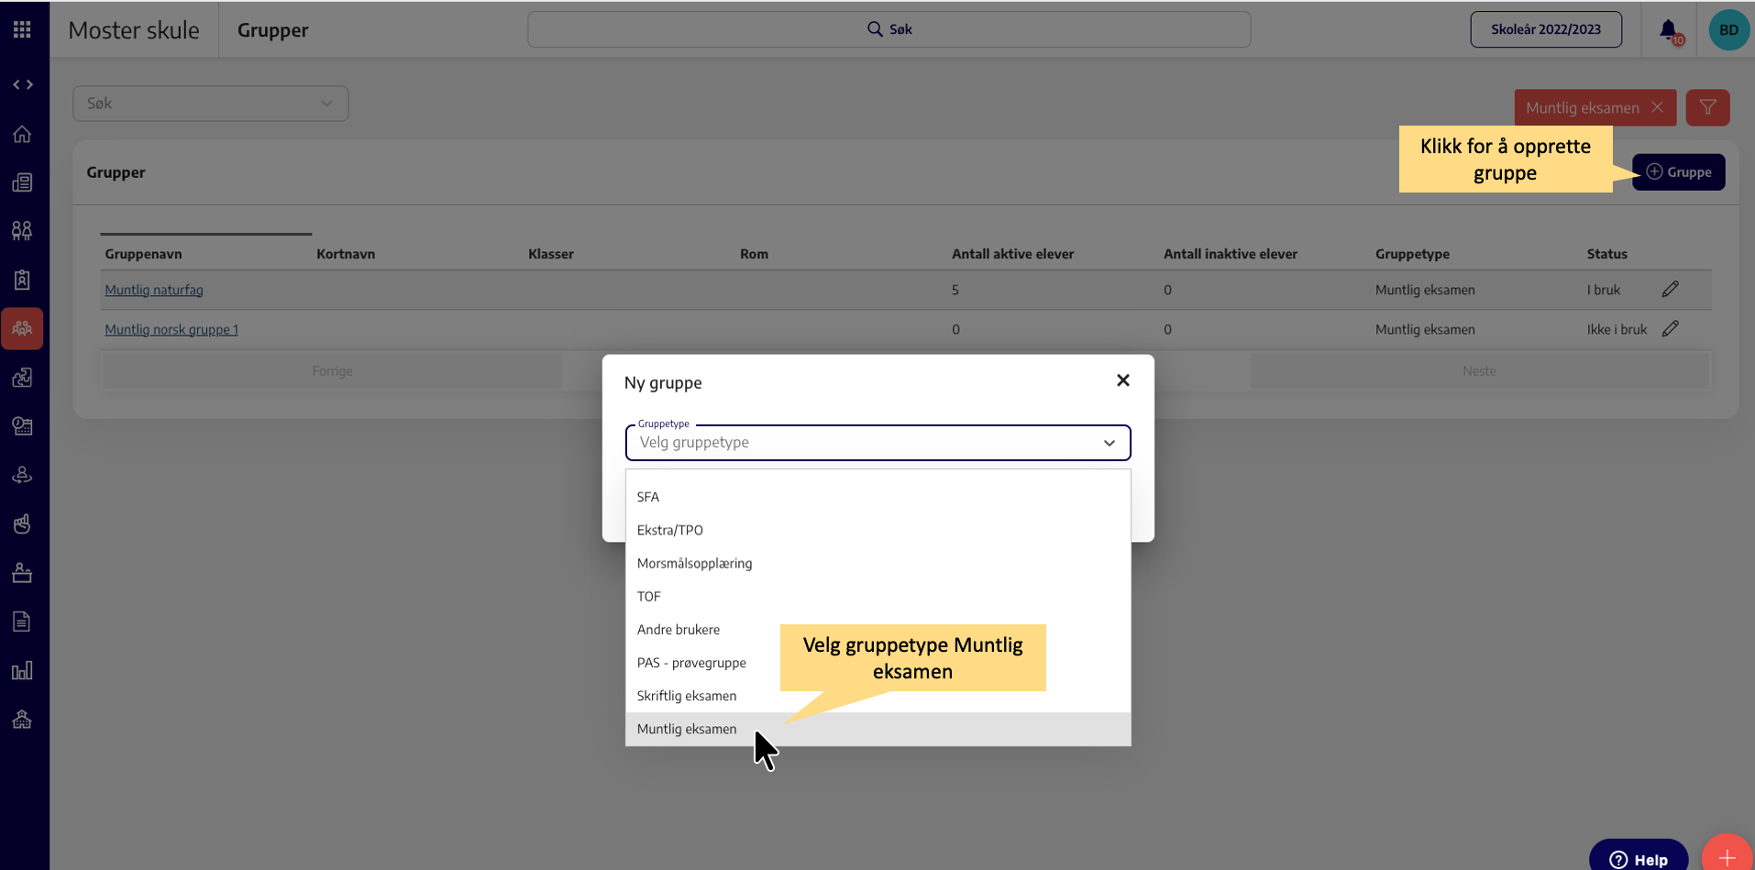Choose Skriftlig eksamen option

click(x=877, y=695)
